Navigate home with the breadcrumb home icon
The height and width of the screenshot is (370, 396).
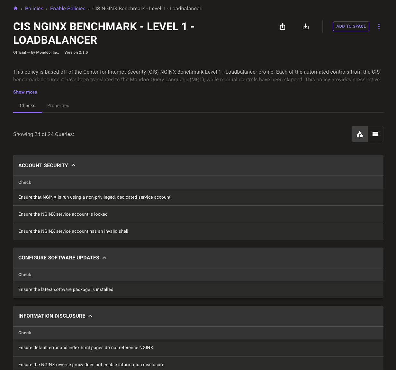(x=15, y=8)
